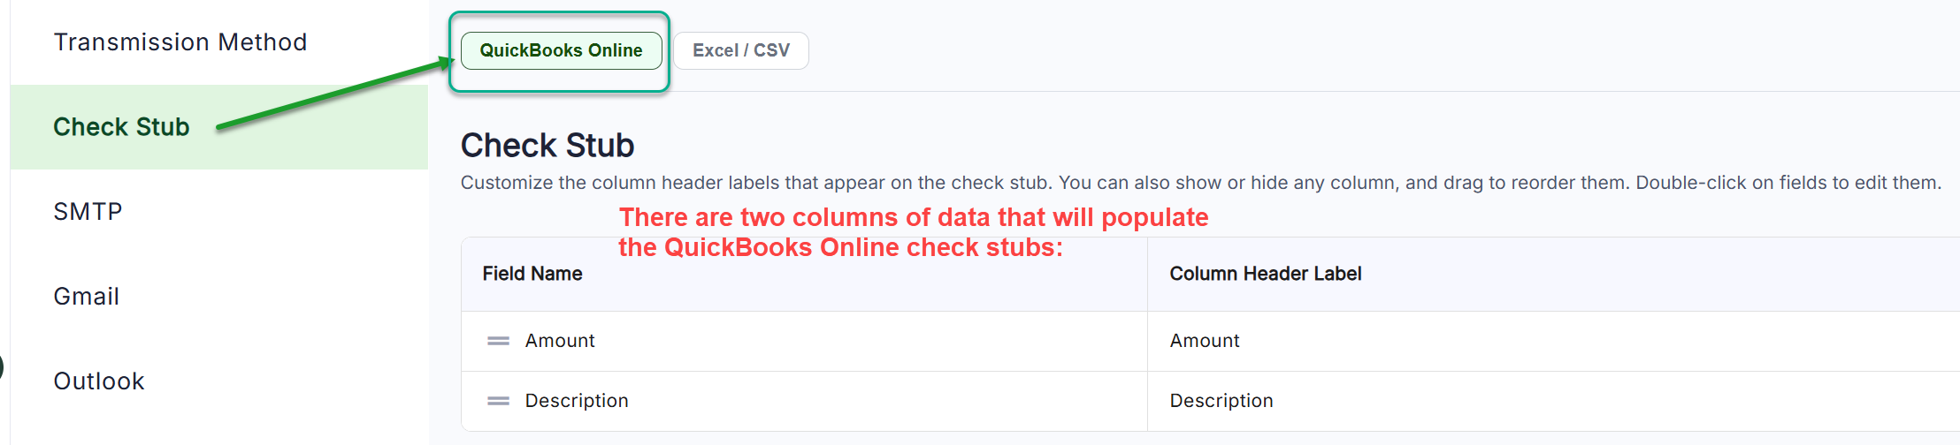This screenshot has height=445, width=1960.
Task: Click the green arrow pointing to QuickBooks Online
Action: pos(336,94)
